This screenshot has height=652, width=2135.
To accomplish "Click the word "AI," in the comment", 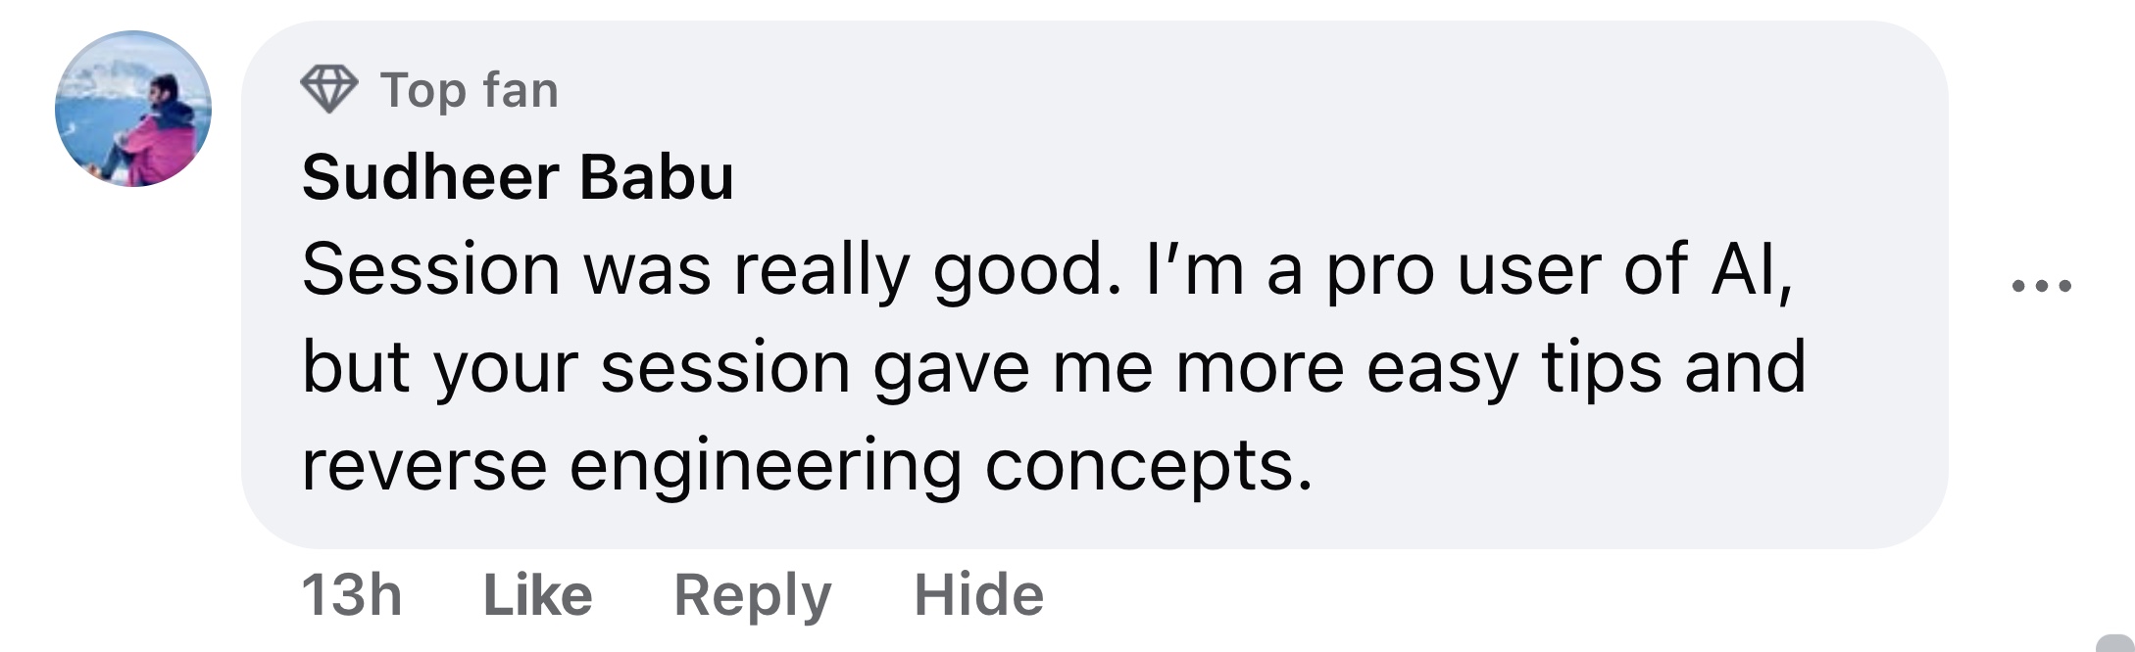I will point(1752,268).
